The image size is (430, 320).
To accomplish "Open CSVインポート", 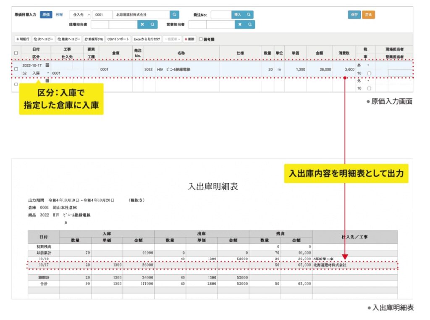I will tap(118, 39).
